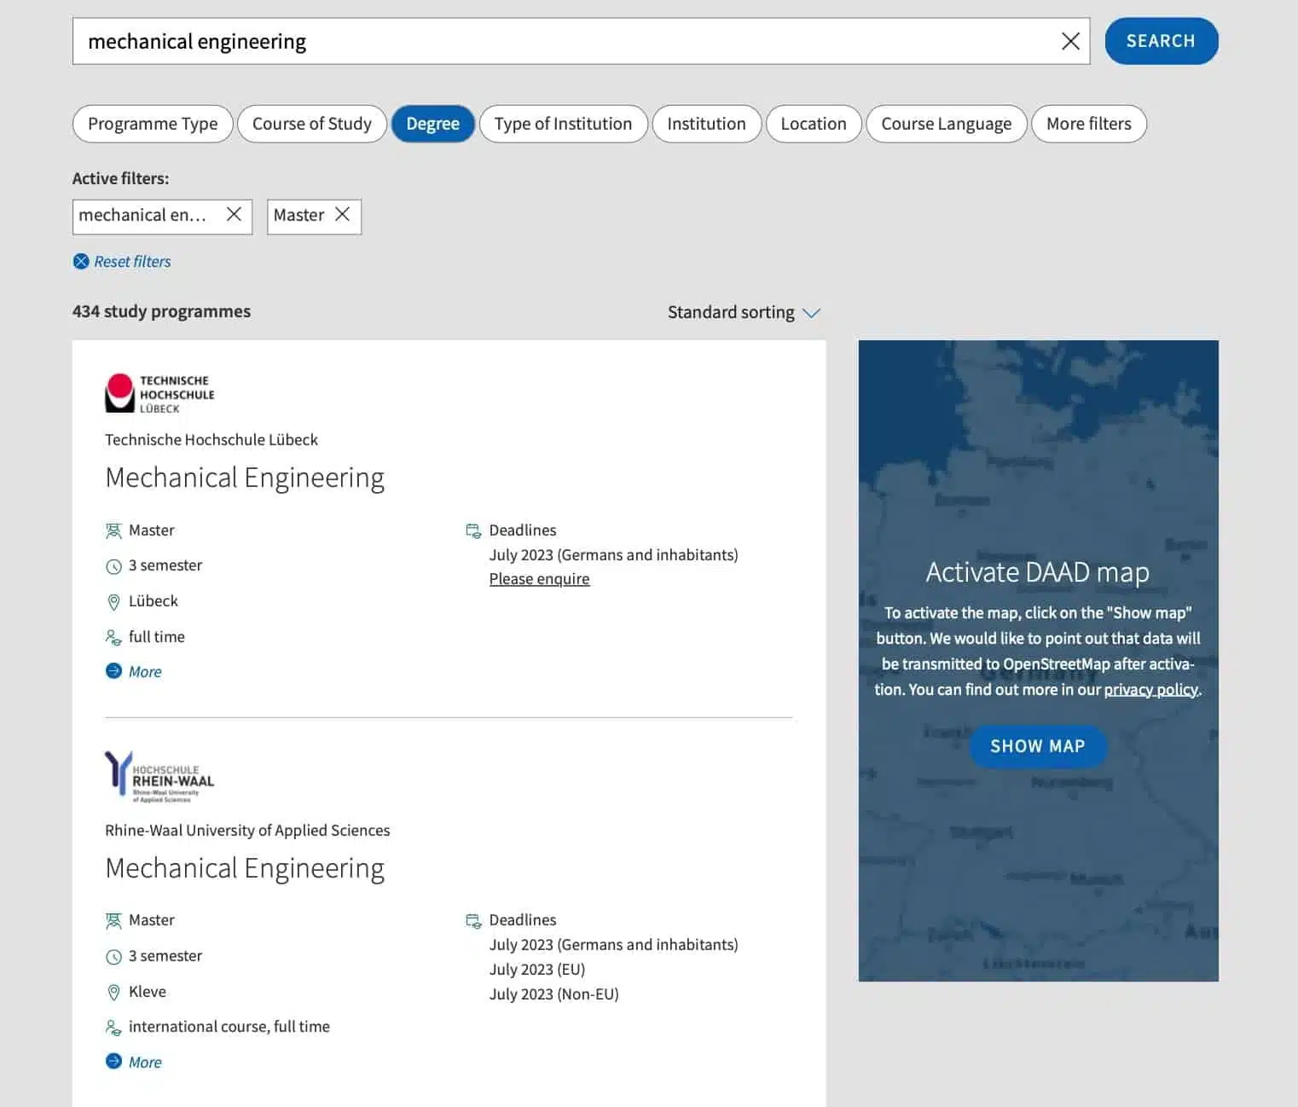Viewport: 1298px width, 1107px height.
Task: Click the Technische Hochschule Lübeck logo
Action: click(159, 393)
